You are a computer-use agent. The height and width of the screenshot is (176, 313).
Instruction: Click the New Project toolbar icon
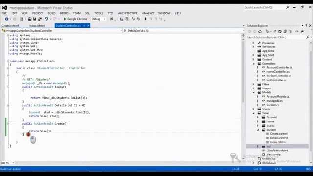click(x=22, y=19)
